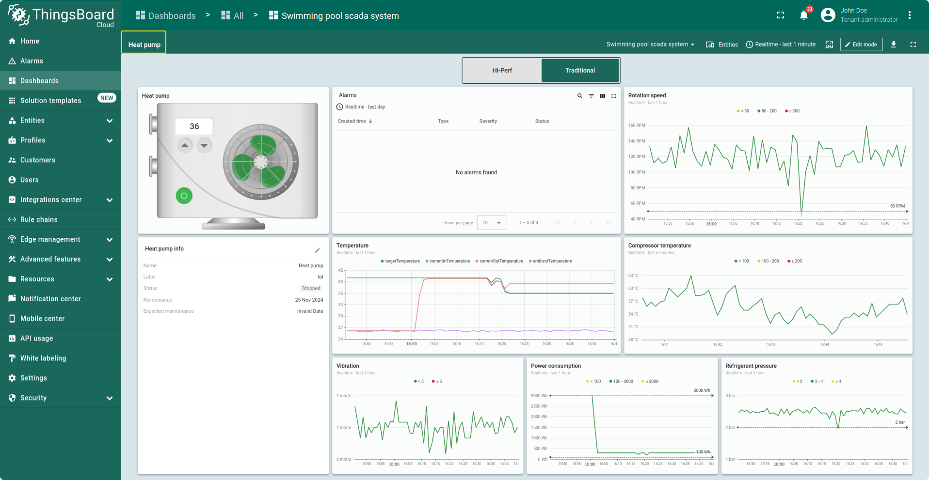Viewport: 929px width, 480px height.
Task: Select the Traditional tab
Action: (580, 70)
